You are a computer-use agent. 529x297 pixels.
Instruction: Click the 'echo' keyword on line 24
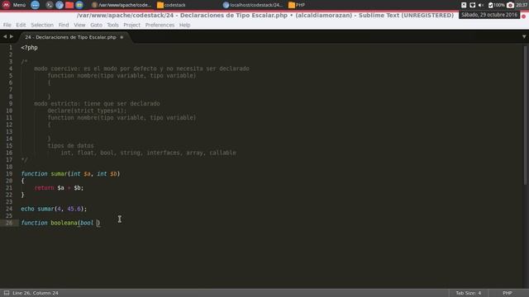(x=27, y=209)
